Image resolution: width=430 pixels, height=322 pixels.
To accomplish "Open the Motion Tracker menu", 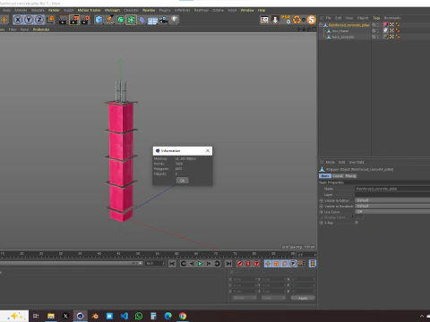I will (x=89, y=10).
